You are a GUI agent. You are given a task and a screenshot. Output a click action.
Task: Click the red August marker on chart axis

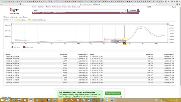point(124,43)
